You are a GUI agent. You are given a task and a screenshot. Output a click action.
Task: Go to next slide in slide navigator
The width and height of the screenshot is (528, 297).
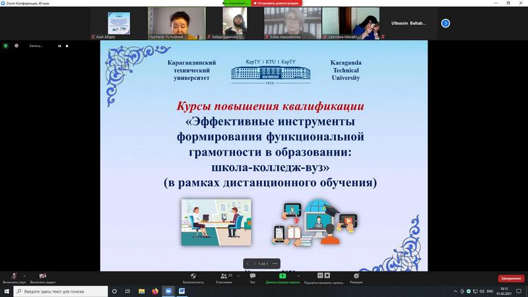[254, 263]
